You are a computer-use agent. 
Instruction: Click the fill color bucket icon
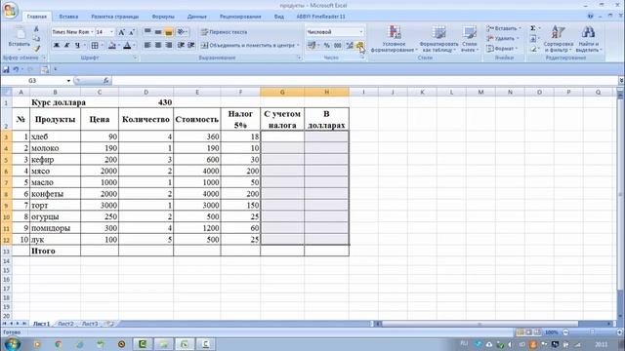[112, 46]
